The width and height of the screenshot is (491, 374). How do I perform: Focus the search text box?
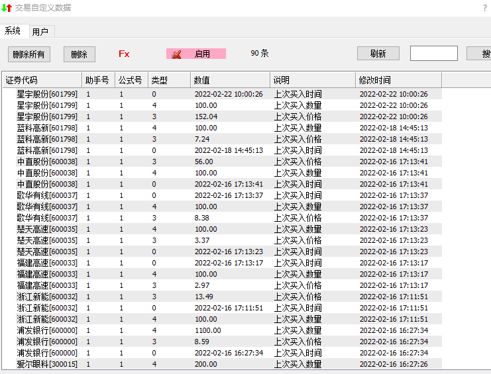433,54
